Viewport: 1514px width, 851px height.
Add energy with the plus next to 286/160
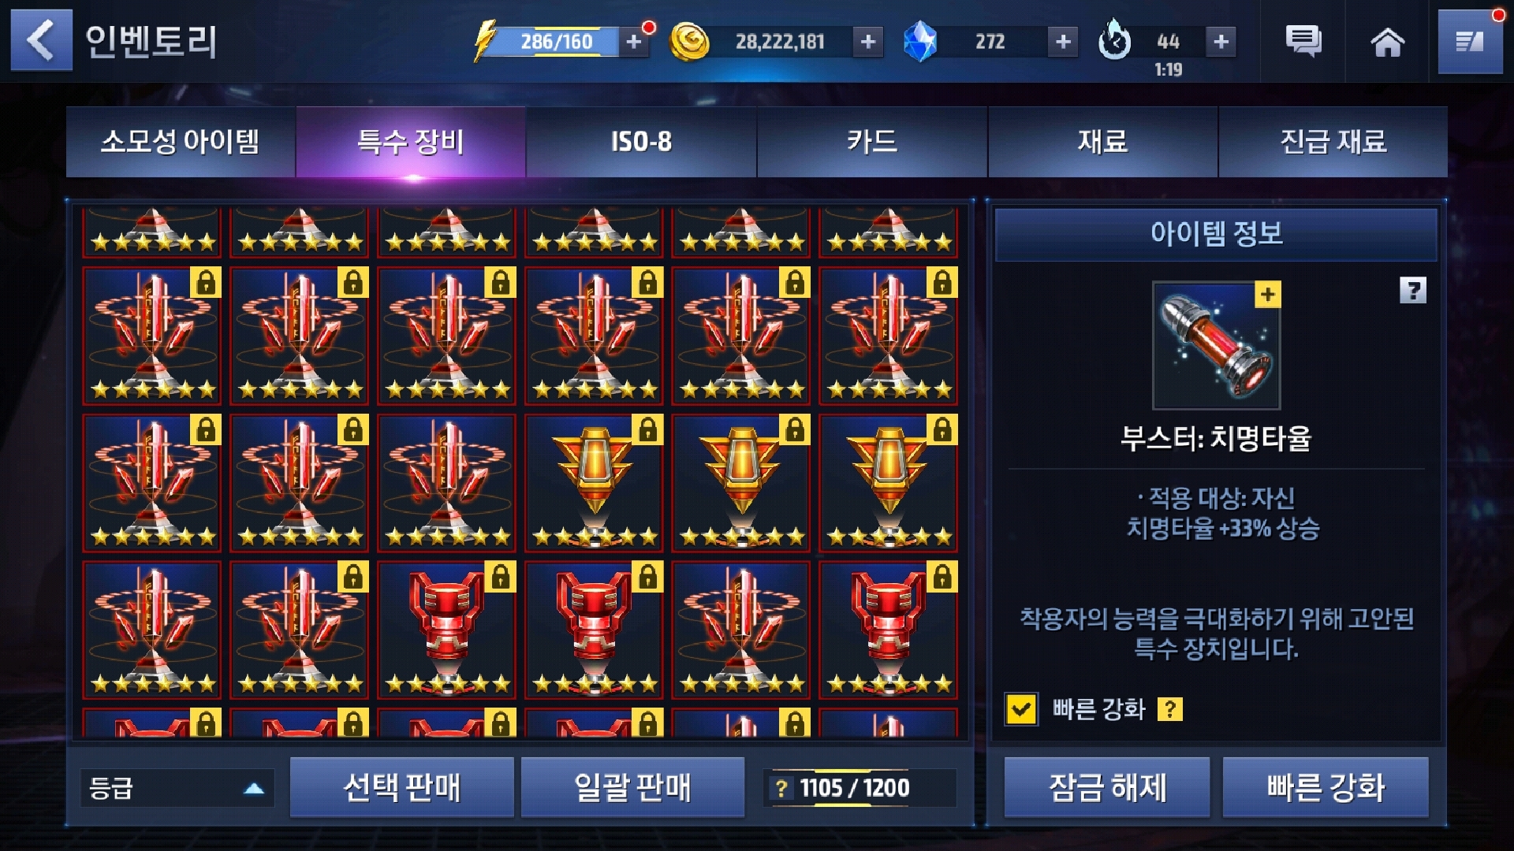tap(634, 42)
